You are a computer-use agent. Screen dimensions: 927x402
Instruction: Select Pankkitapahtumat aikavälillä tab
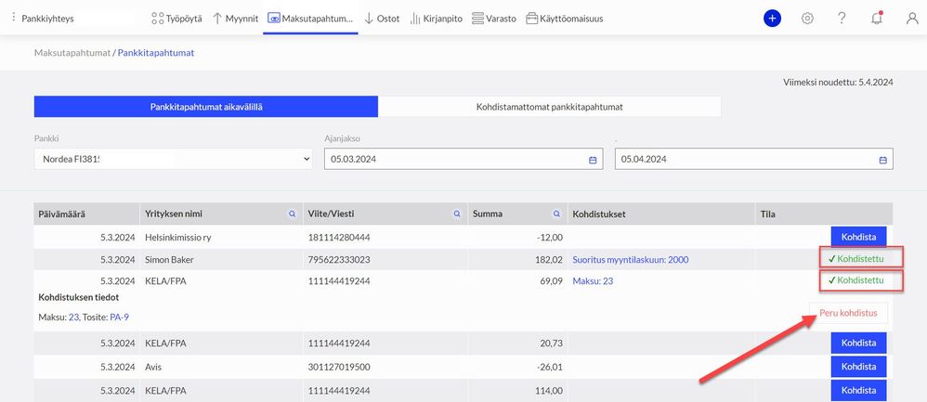[x=205, y=107]
